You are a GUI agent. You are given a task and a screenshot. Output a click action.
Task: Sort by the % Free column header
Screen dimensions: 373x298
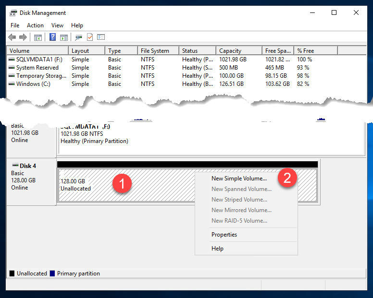click(316, 51)
